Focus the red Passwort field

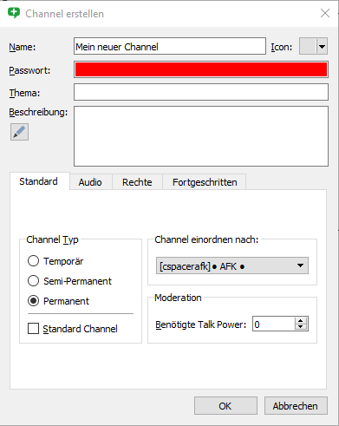(x=201, y=69)
